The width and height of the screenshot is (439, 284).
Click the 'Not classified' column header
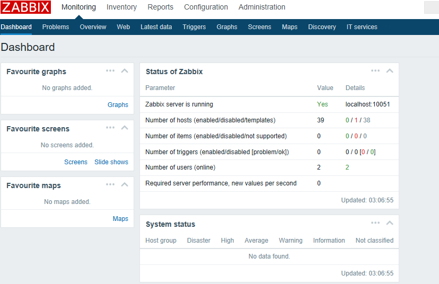point(375,241)
